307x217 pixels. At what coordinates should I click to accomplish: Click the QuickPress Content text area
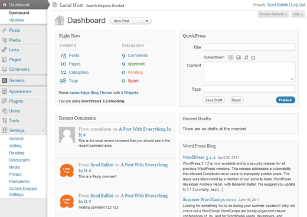coord(250,71)
